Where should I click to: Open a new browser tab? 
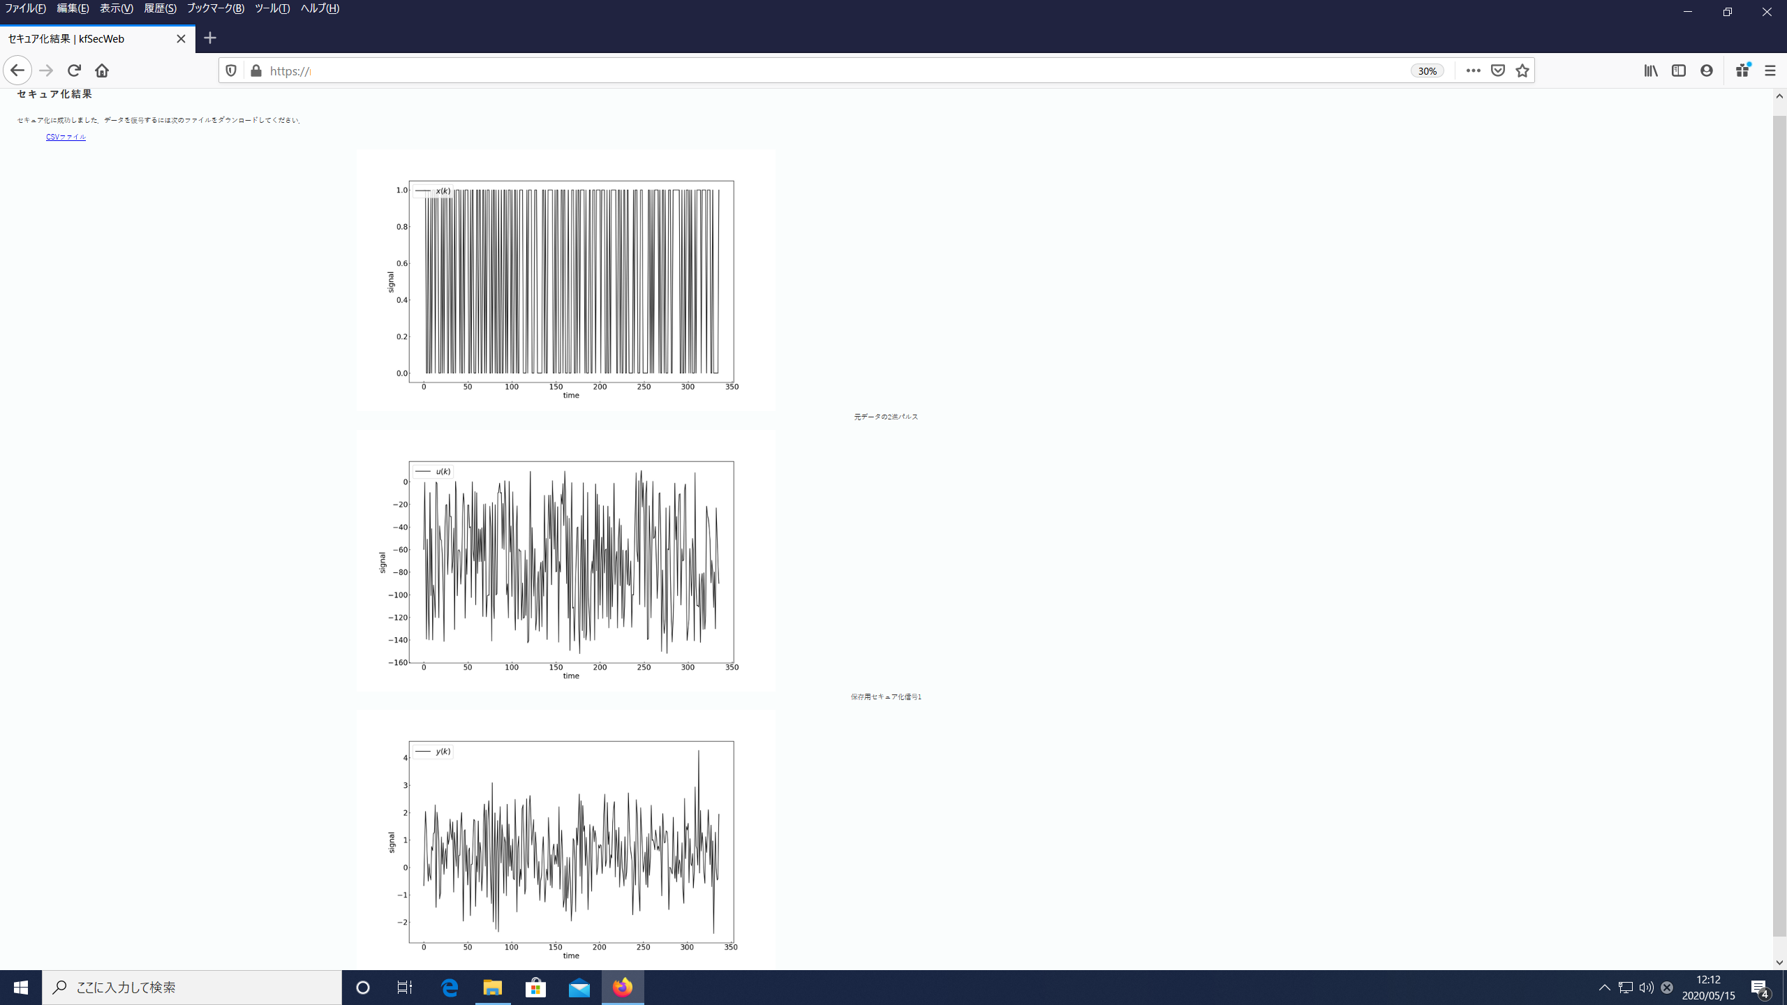pyautogui.click(x=210, y=38)
